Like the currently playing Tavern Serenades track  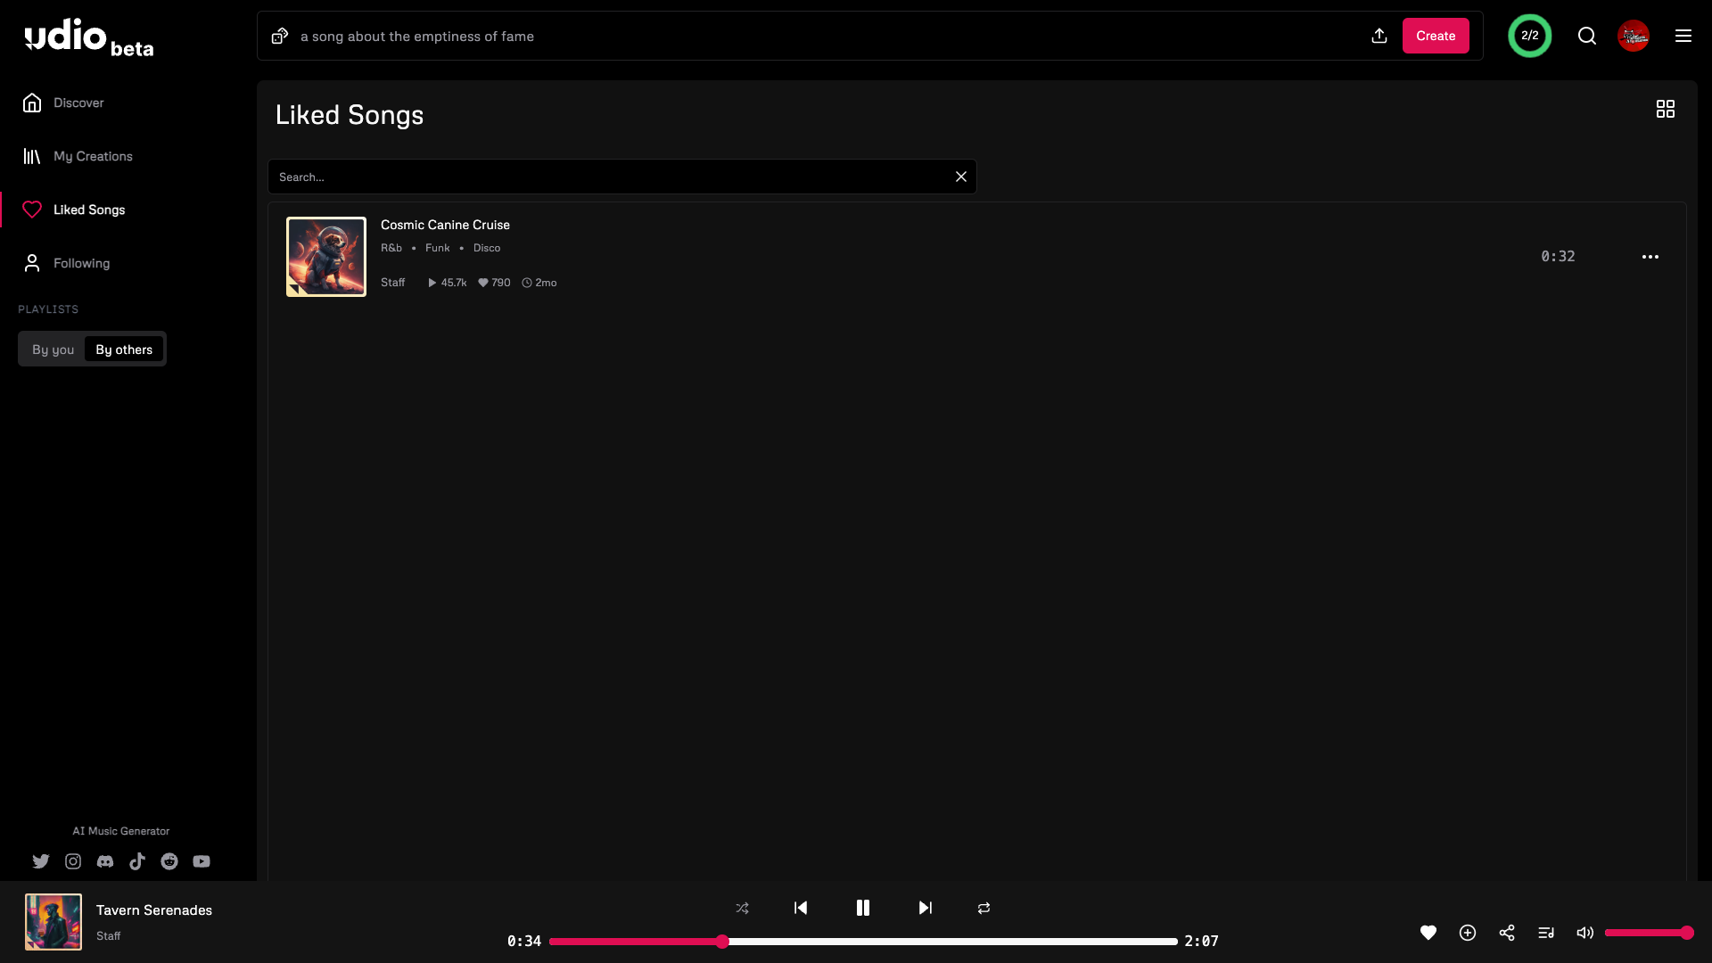(x=1428, y=932)
